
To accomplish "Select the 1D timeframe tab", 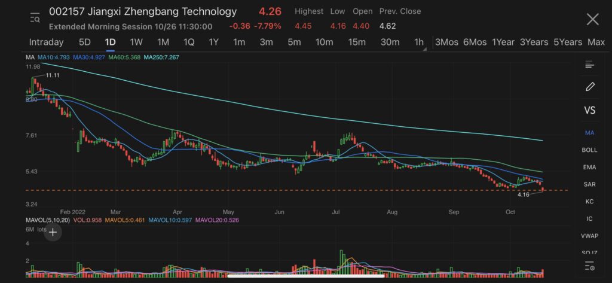I will pos(111,42).
